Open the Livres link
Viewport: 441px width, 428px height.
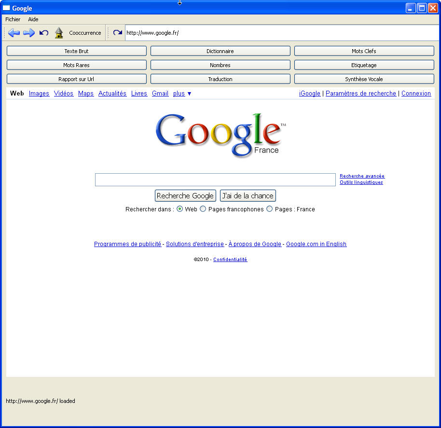[x=139, y=93]
